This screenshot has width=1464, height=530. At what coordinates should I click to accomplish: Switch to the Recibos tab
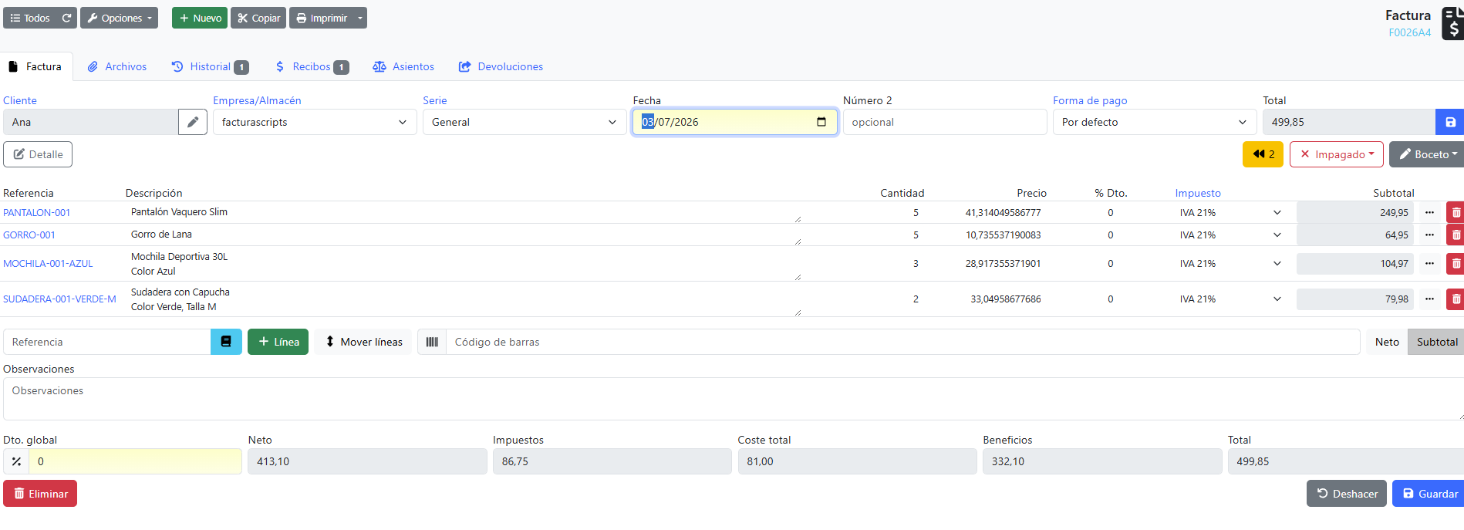point(312,66)
